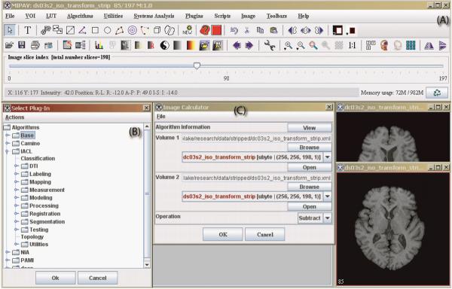Click the teal lightbox grid icon
This screenshot has width=452, height=289.
click(411, 45)
